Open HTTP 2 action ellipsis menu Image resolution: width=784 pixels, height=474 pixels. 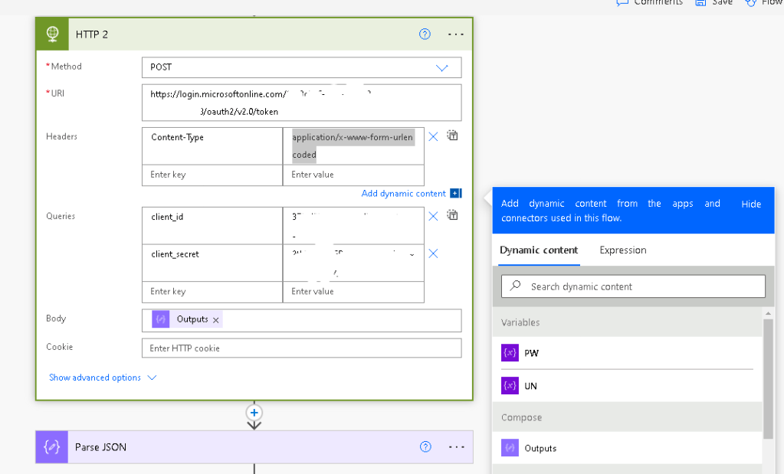coord(455,34)
